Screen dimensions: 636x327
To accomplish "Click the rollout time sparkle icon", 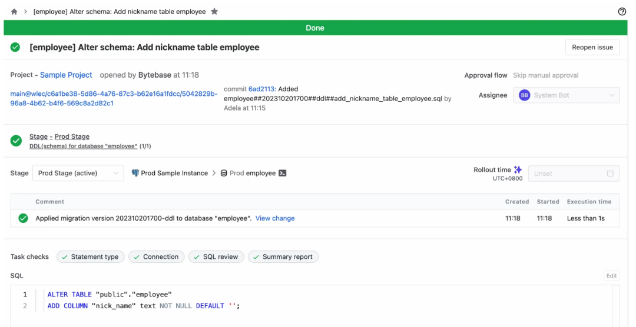I will pyautogui.click(x=518, y=169).
